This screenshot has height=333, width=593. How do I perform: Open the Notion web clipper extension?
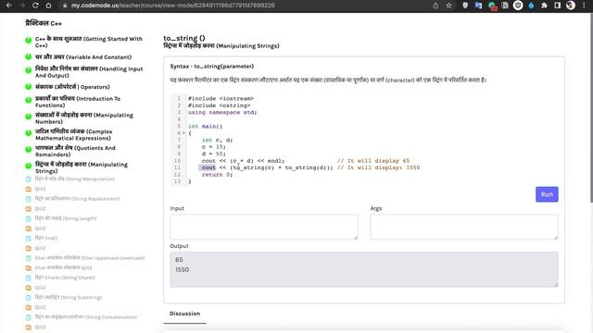(x=505, y=6)
